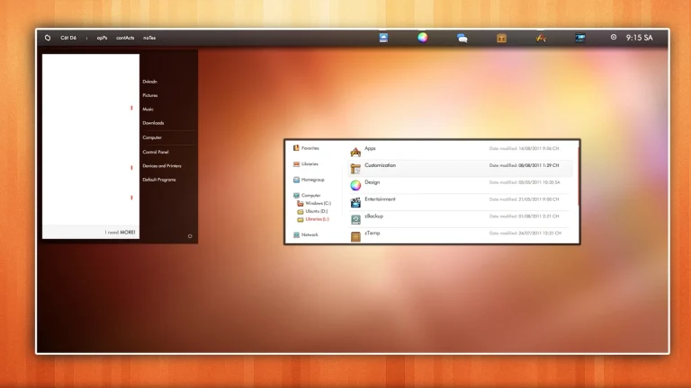Select Homegroup in the navigation pane
This screenshot has width=691, height=388.
pyautogui.click(x=313, y=180)
